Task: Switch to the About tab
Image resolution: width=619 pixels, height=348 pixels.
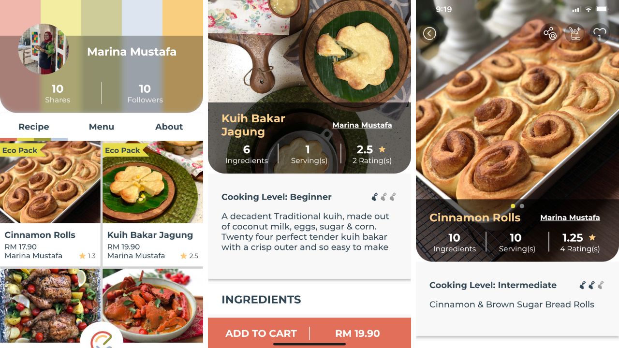Action: (x=169, y=127)
